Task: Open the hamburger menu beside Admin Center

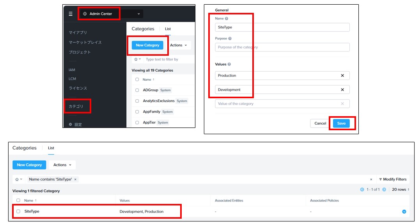Action: [x=71, y=14]
